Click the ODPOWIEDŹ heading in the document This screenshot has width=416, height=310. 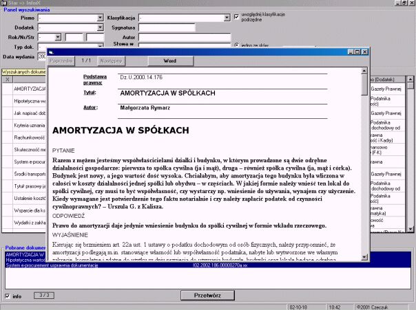click(68, 216)
